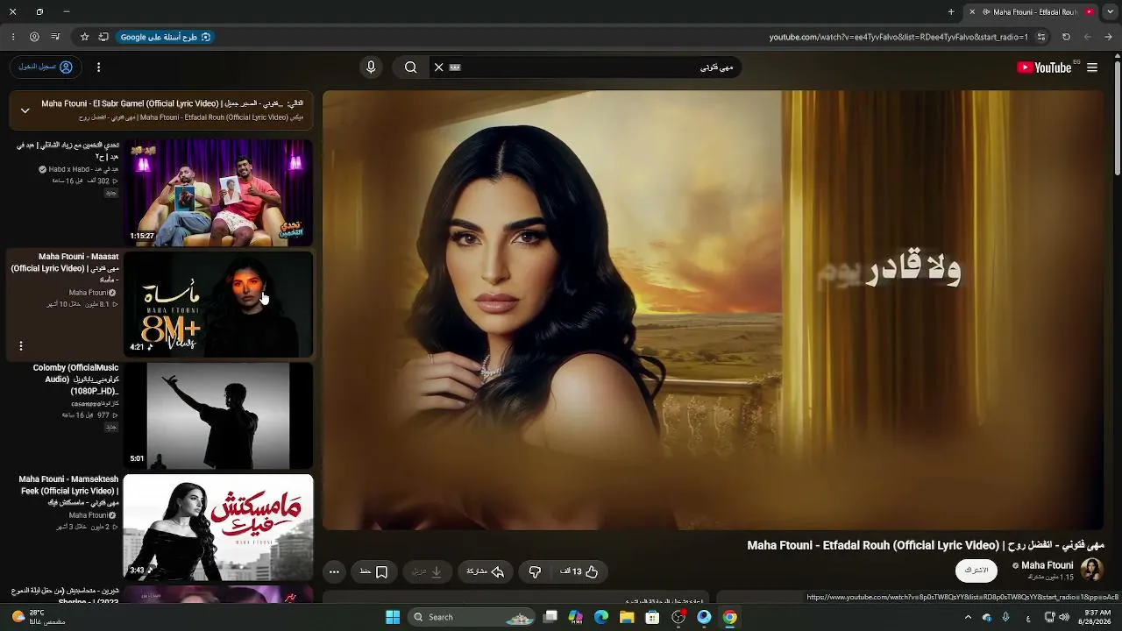
Task: Clear the YouTube search text
Action: (439, 67)
